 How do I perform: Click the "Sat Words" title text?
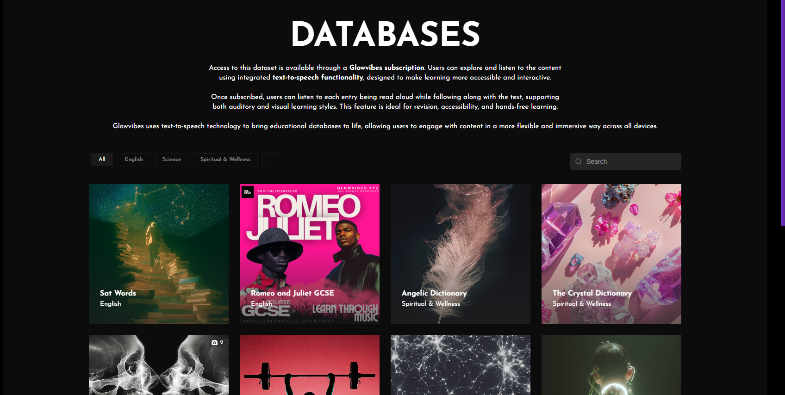118,293
